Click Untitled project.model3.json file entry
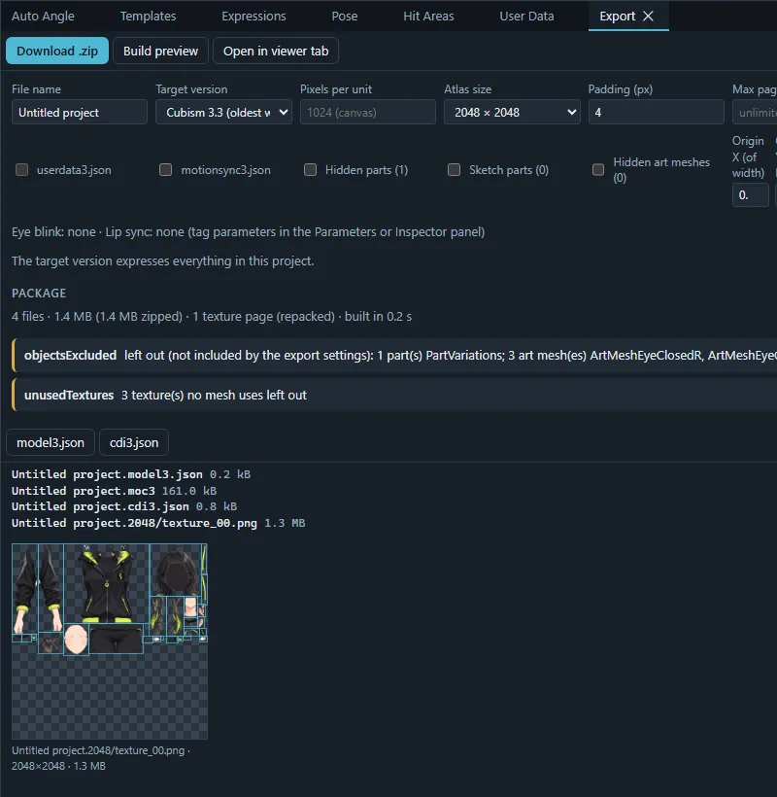 (x=131, y=474)
